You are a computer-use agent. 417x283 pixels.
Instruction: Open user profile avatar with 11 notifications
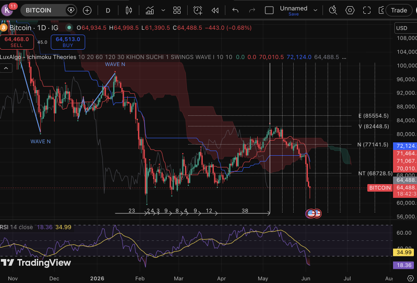click(x=7, y=10)
